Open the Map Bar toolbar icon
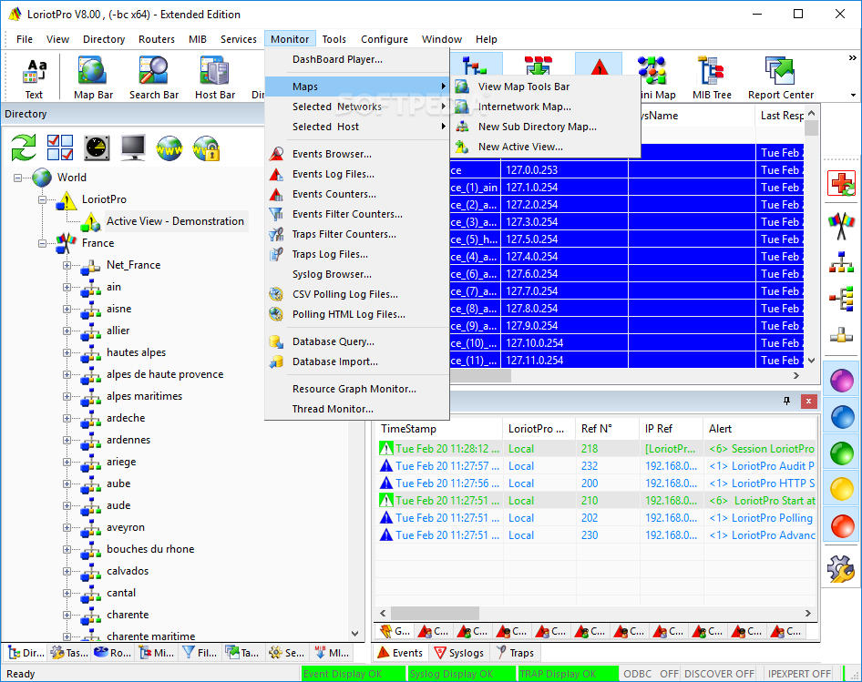 coord(93,78)
